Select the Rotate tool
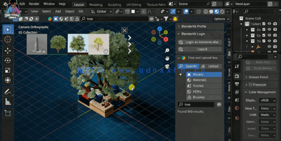This screenshot has width=281, height=141. (x=8, y=60)
